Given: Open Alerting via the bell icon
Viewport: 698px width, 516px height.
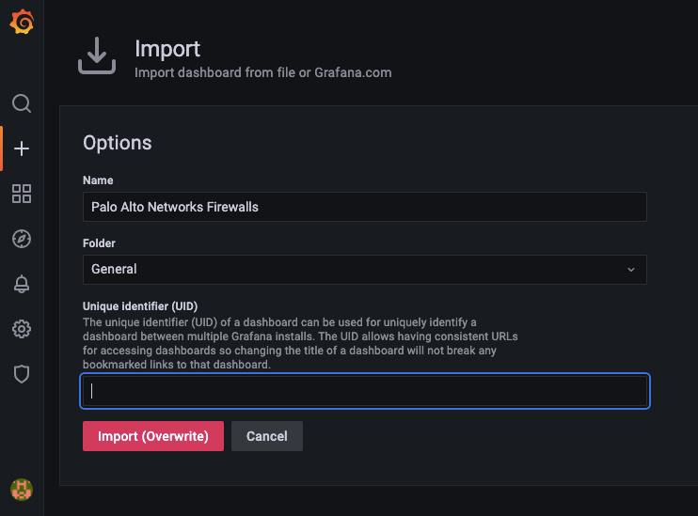Looking at the screenshot, I should coord(22,284).
